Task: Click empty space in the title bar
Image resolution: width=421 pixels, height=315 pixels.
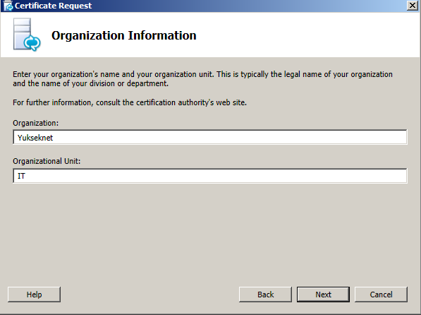Action: [x=242, y=6]
